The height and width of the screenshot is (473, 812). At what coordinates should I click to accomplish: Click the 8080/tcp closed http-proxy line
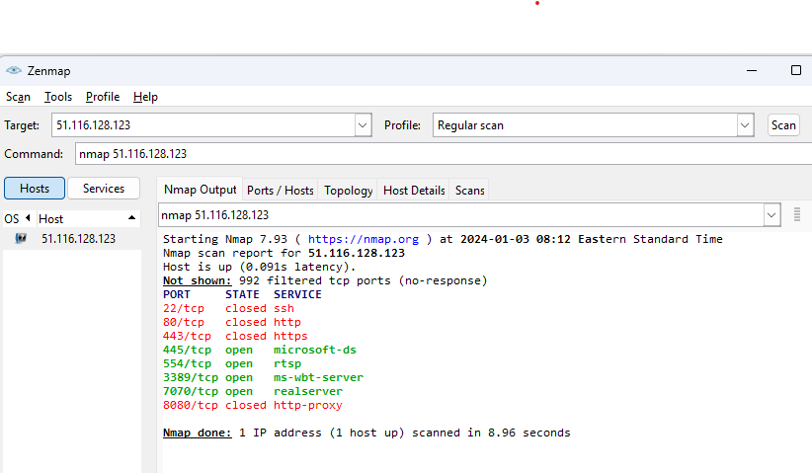pyautogui.click(x=253, y=405)
